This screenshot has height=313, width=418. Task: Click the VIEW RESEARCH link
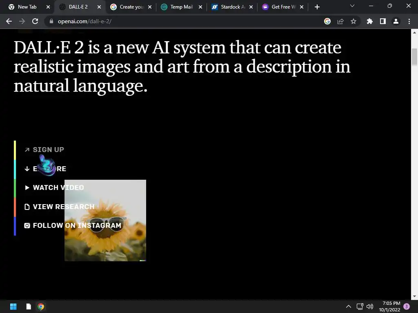pyautogui.click(x=64, y=207)
